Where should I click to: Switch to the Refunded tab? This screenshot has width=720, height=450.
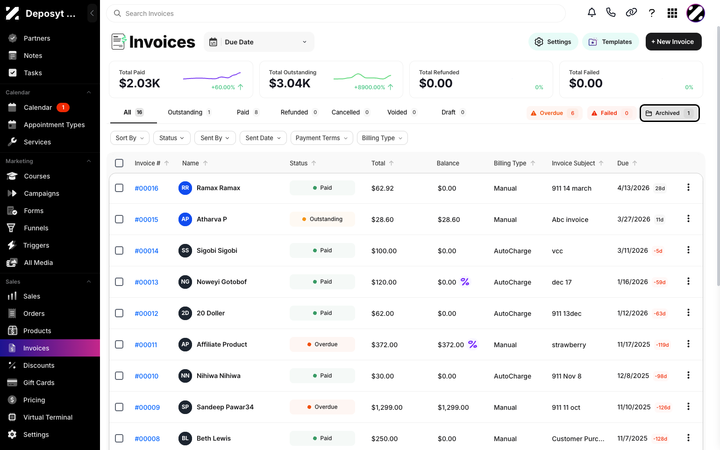tap(299, 112)
